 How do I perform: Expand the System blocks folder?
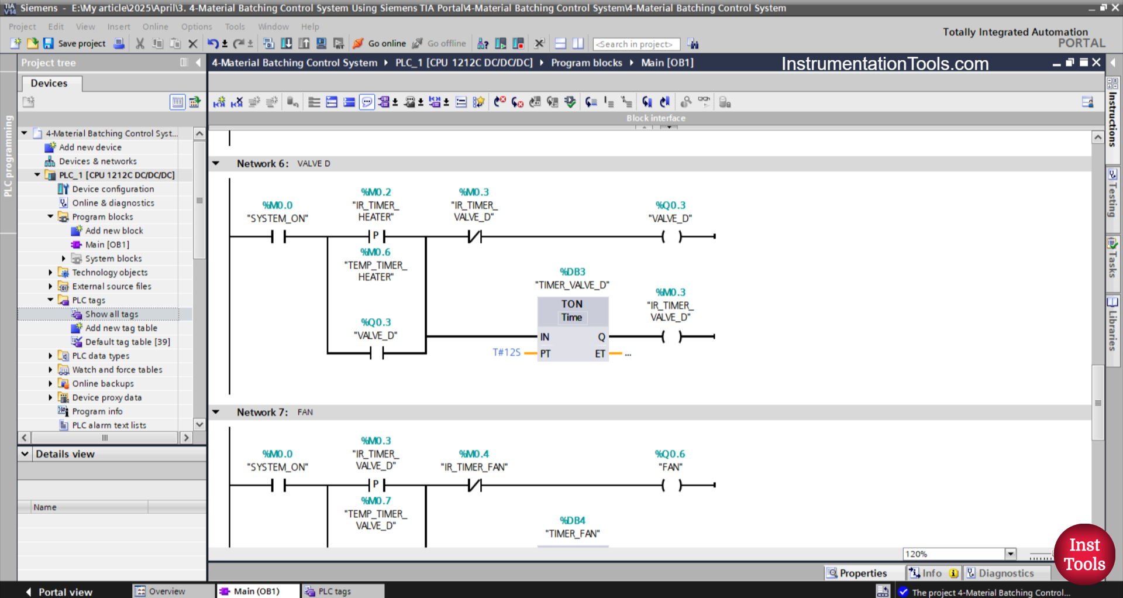pos(64,258)
